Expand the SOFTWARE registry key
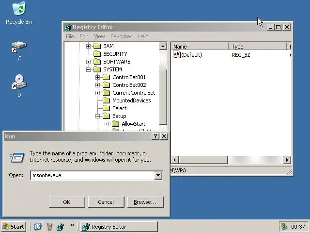This screenshot has width=310, height=233. click(88, 62)
